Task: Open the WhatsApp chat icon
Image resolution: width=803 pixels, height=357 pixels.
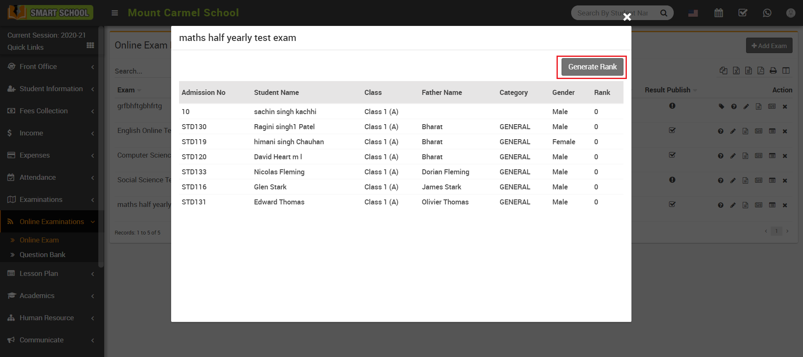Action: [x=767, y=13]
